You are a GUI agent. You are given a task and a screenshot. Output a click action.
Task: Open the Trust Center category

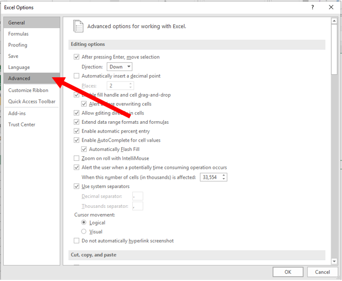coord(31,124)
